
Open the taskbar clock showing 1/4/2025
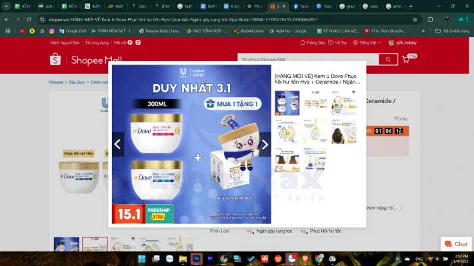(x=461, y=259)
